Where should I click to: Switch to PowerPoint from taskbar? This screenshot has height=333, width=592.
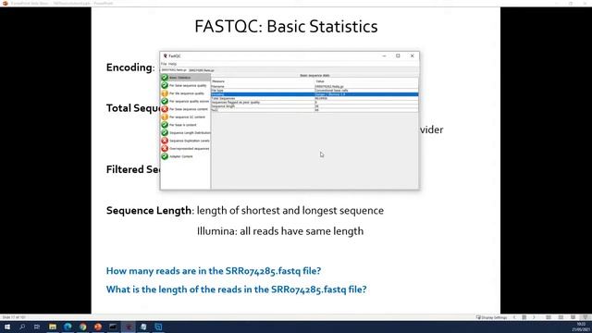coord(98,327)
